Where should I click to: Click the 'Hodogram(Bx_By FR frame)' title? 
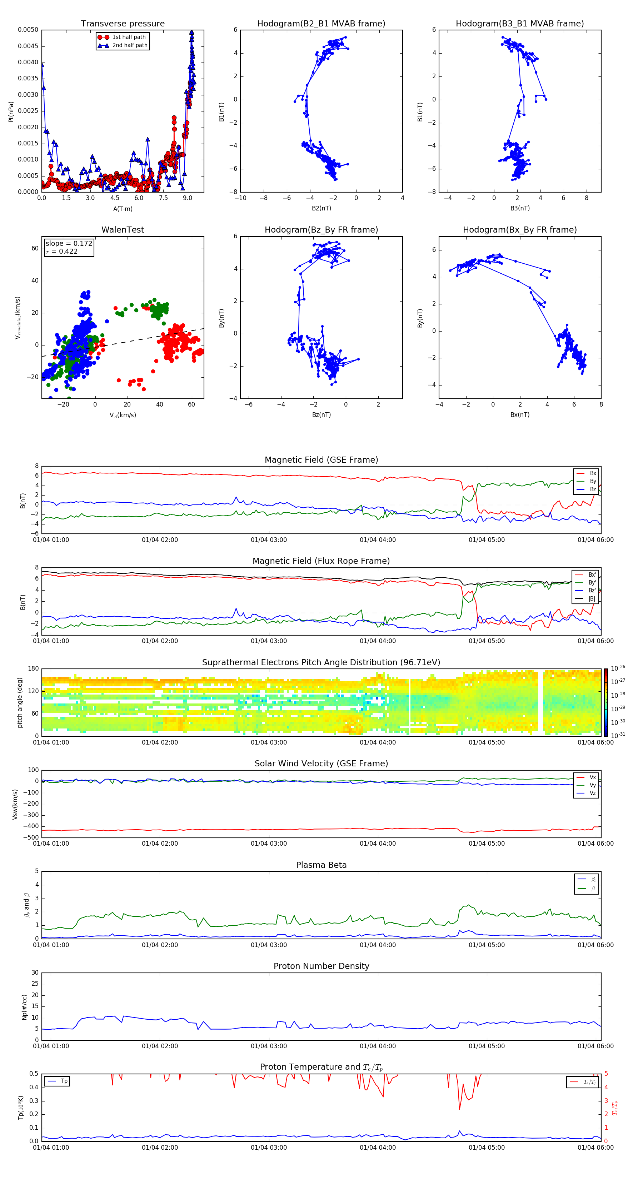tap(520, 230)
